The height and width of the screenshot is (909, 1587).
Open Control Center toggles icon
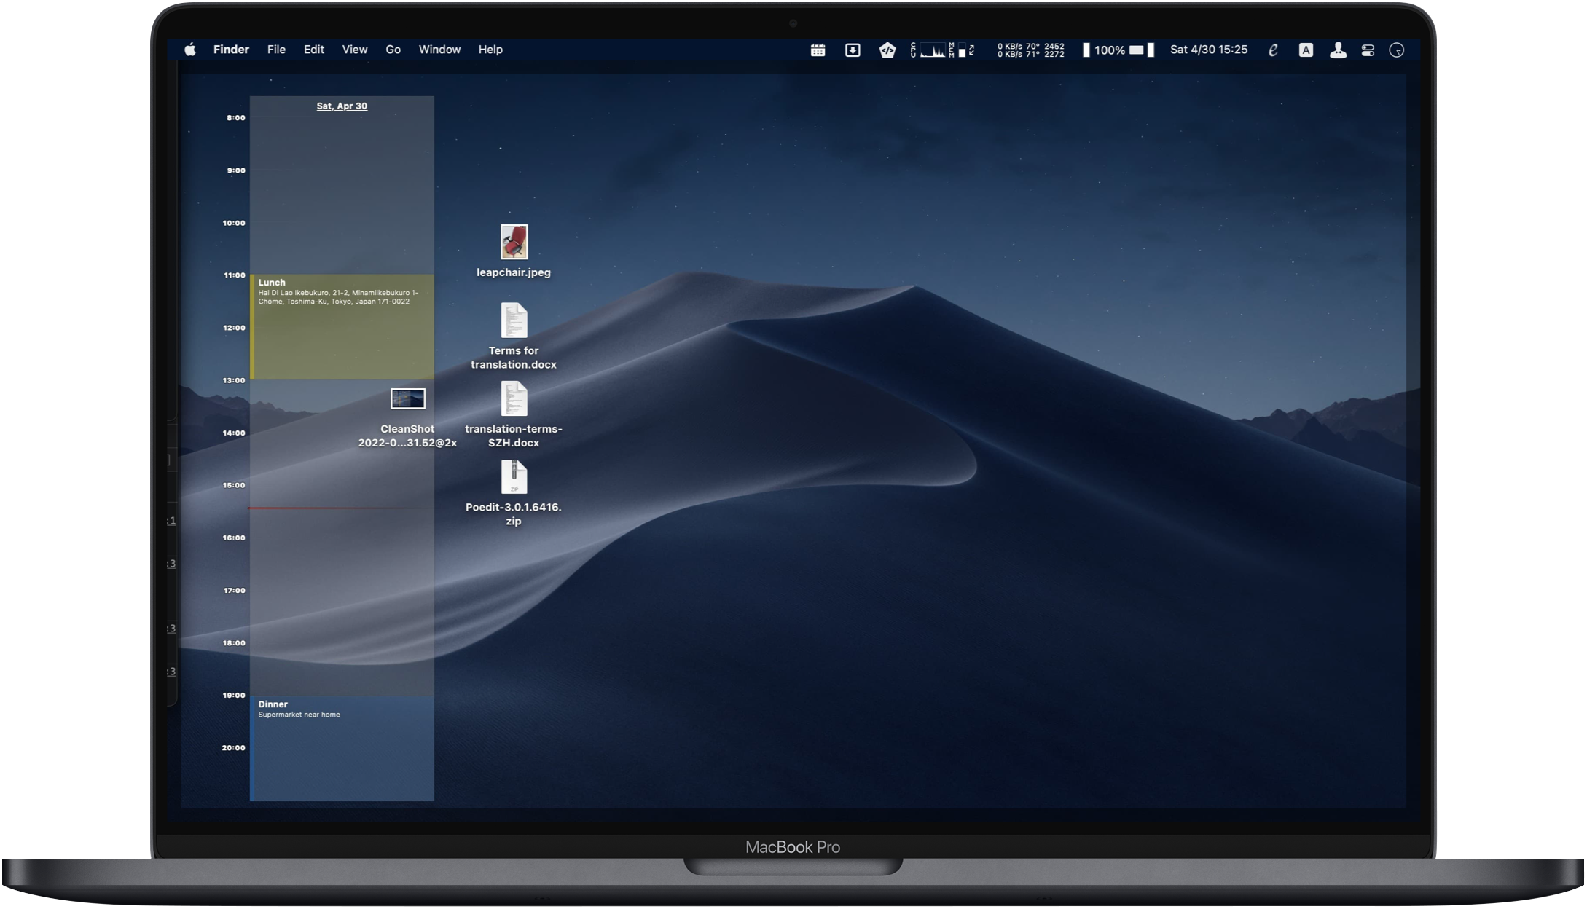1368,50
